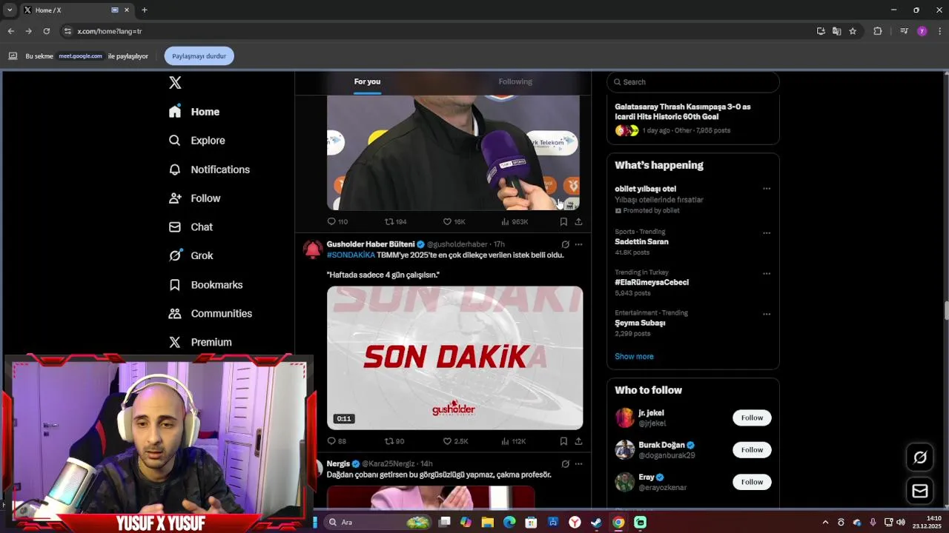949x533 pixels.
Task: Follow Eray
Action: [752, 482]
